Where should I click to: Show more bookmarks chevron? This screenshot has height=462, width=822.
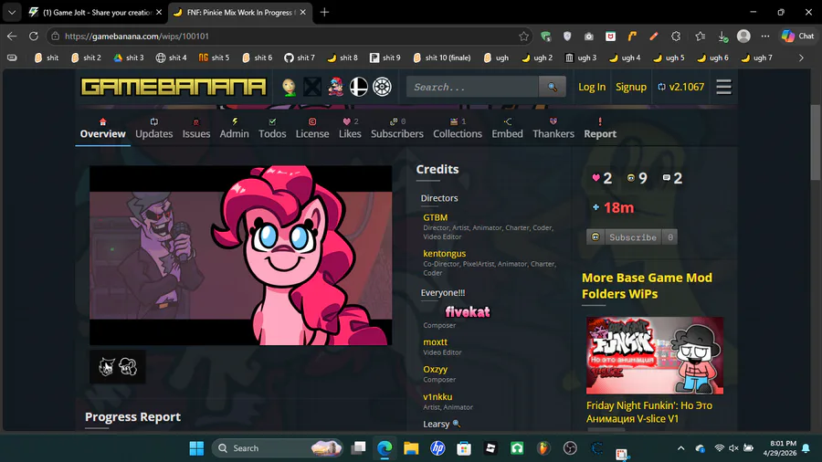801,58
